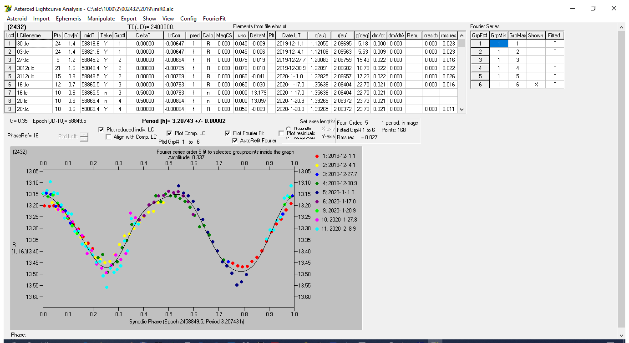
Task: Select file cell 3012r.lc
Action: pos(33,68)
